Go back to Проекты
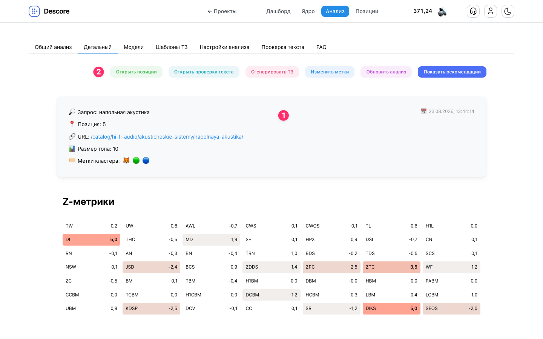The height and width of the screenshot is (339, 543). (x=222, y=11)
